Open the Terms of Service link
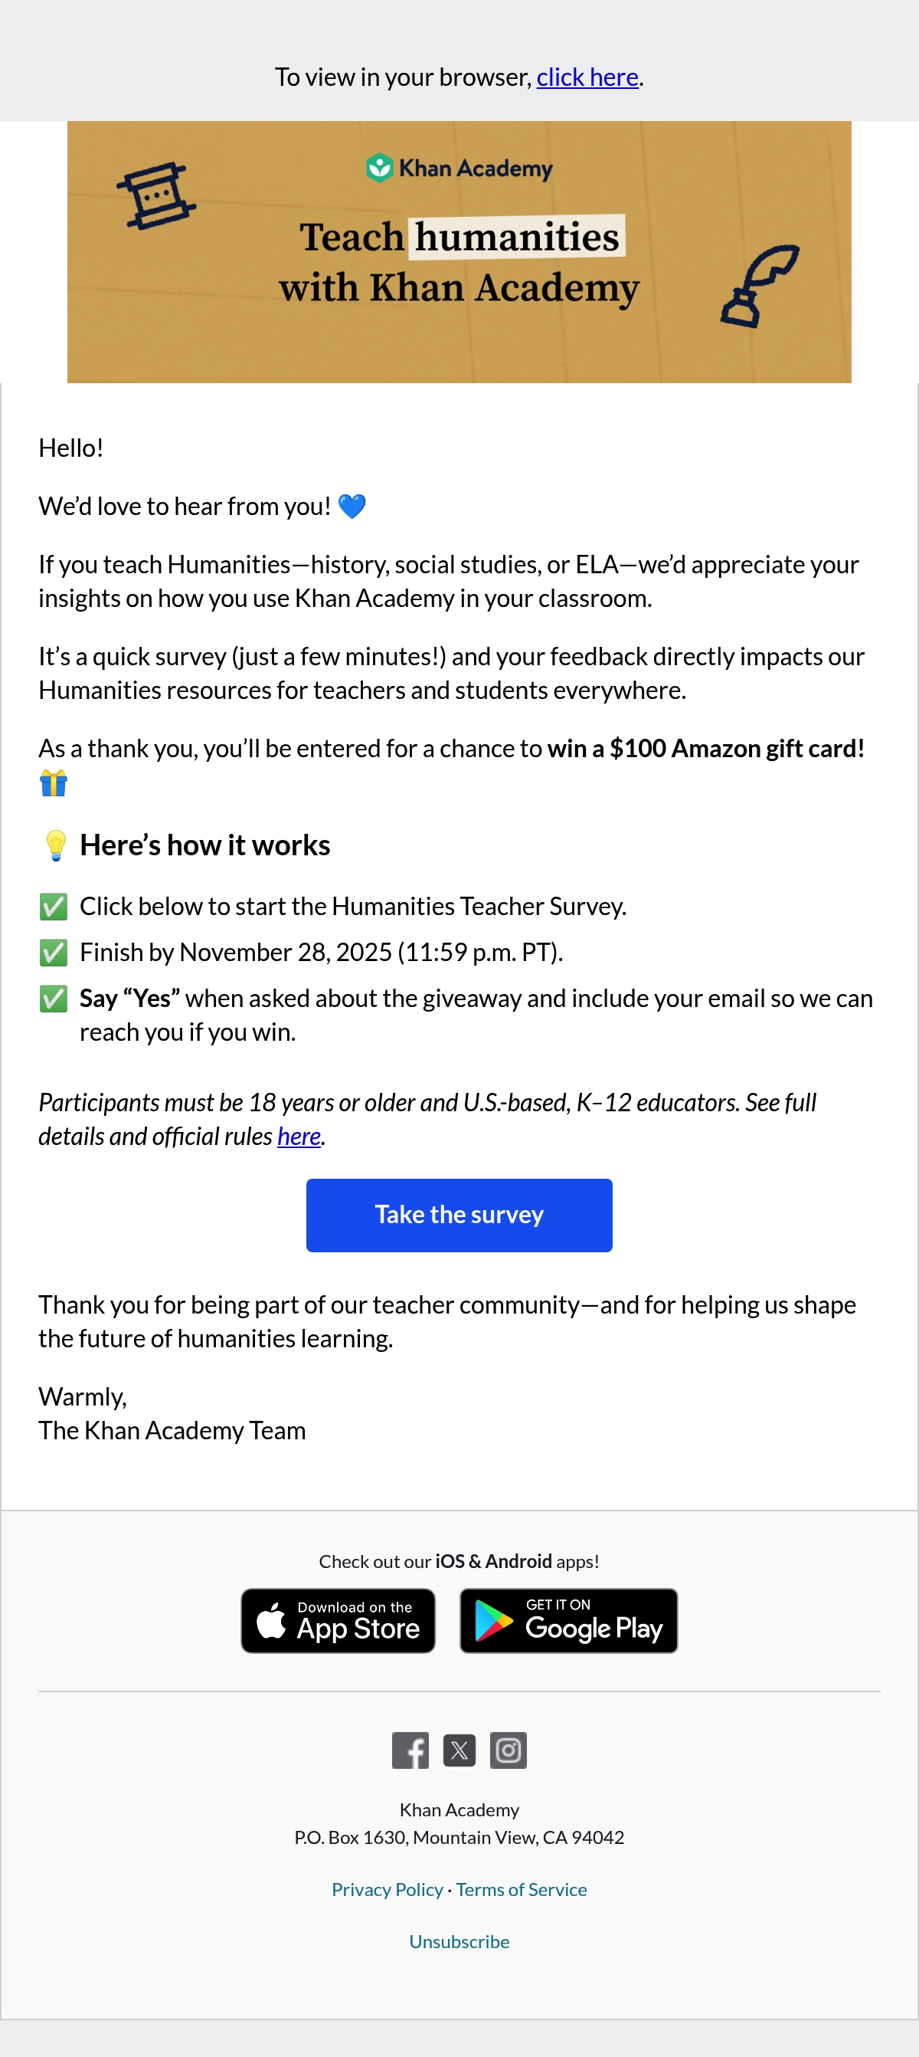This screenshot has width=919, height=2057. click(522, 1889)
